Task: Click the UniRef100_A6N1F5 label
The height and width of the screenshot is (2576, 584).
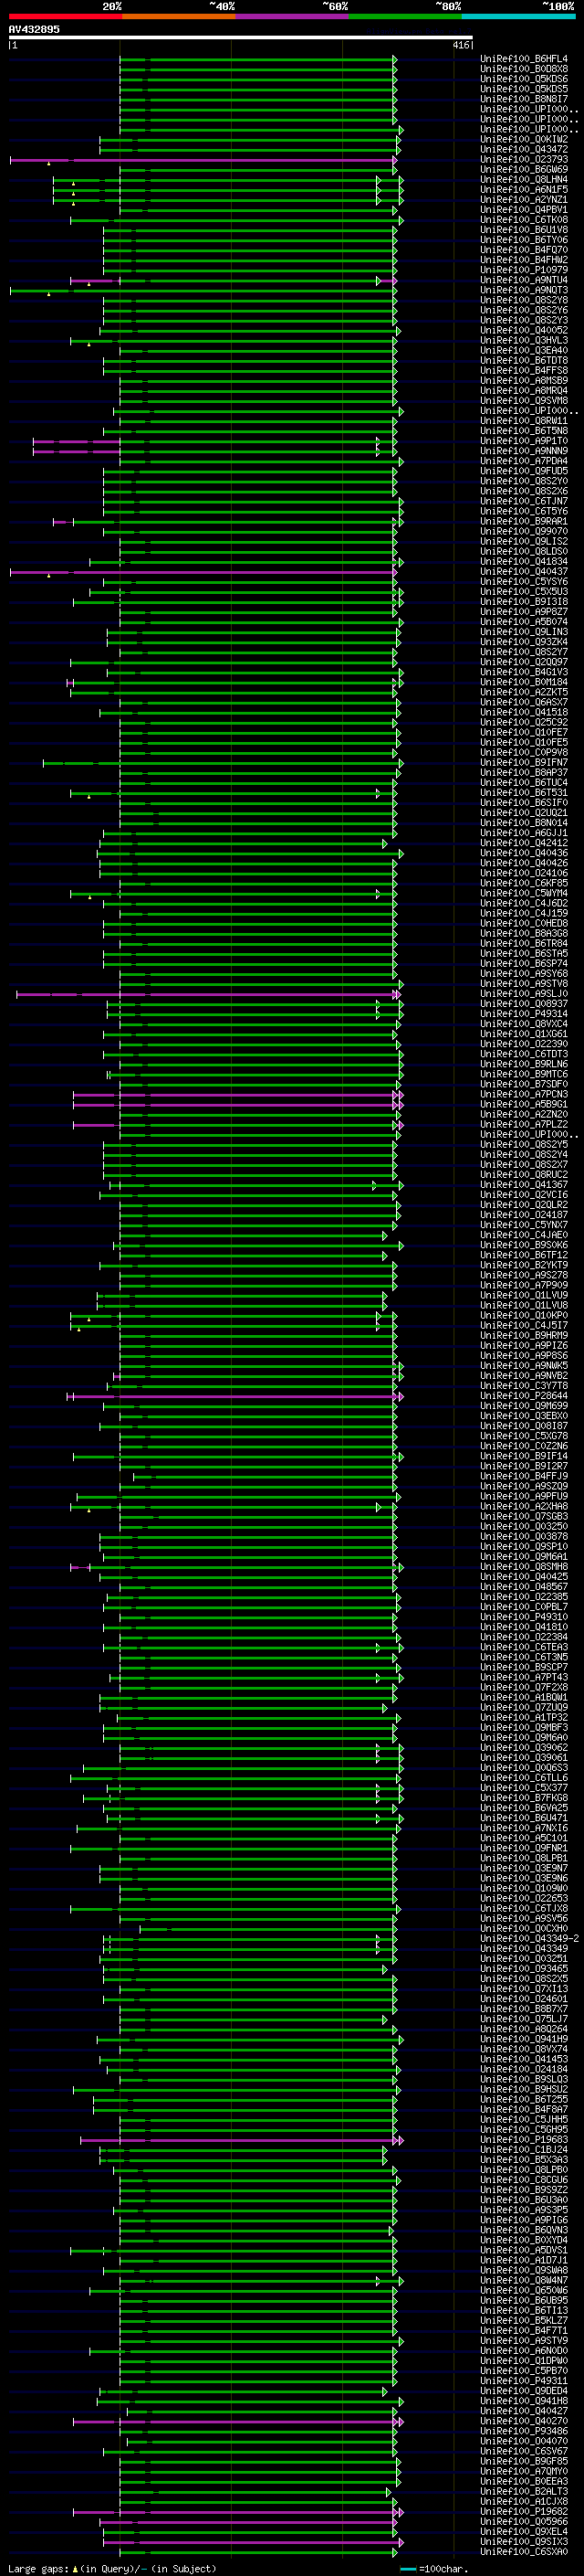Action: [x=524, y=189]
